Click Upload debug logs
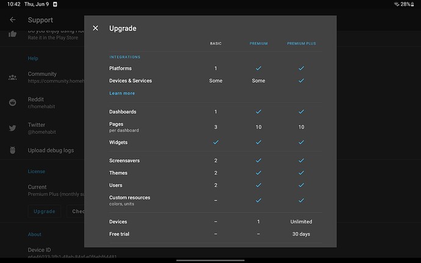The height and width of the screenshot is (263, 421). [51, 150]
